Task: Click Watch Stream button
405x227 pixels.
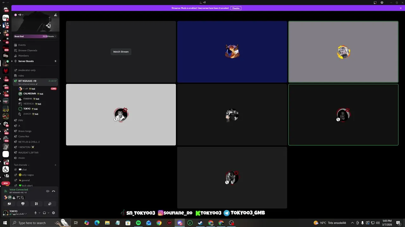Action: pos(121,52)
